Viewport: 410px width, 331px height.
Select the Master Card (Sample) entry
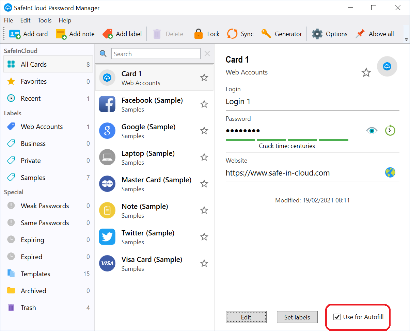click(x=154, y=184)
